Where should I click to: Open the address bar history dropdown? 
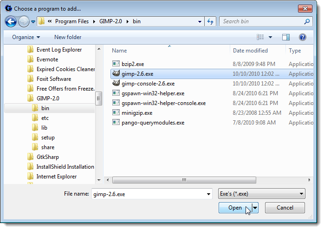(200, 21)
